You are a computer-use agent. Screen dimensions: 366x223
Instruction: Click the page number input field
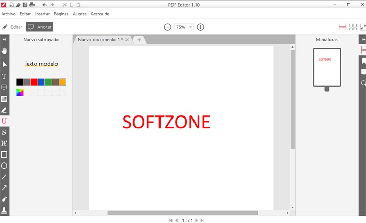(x=183, y=220)
